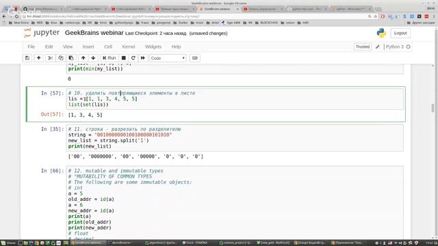This screenshot has width=438, height=246.
Task: Open the File menu
Action: (31, 47)
